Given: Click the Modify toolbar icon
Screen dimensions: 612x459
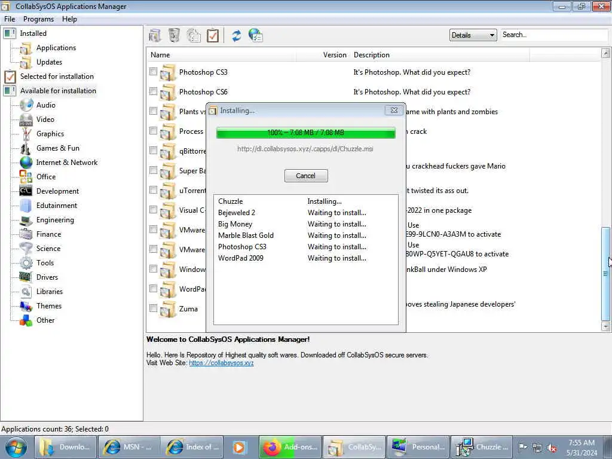Looking at the screenshot, I should [194, 35].
